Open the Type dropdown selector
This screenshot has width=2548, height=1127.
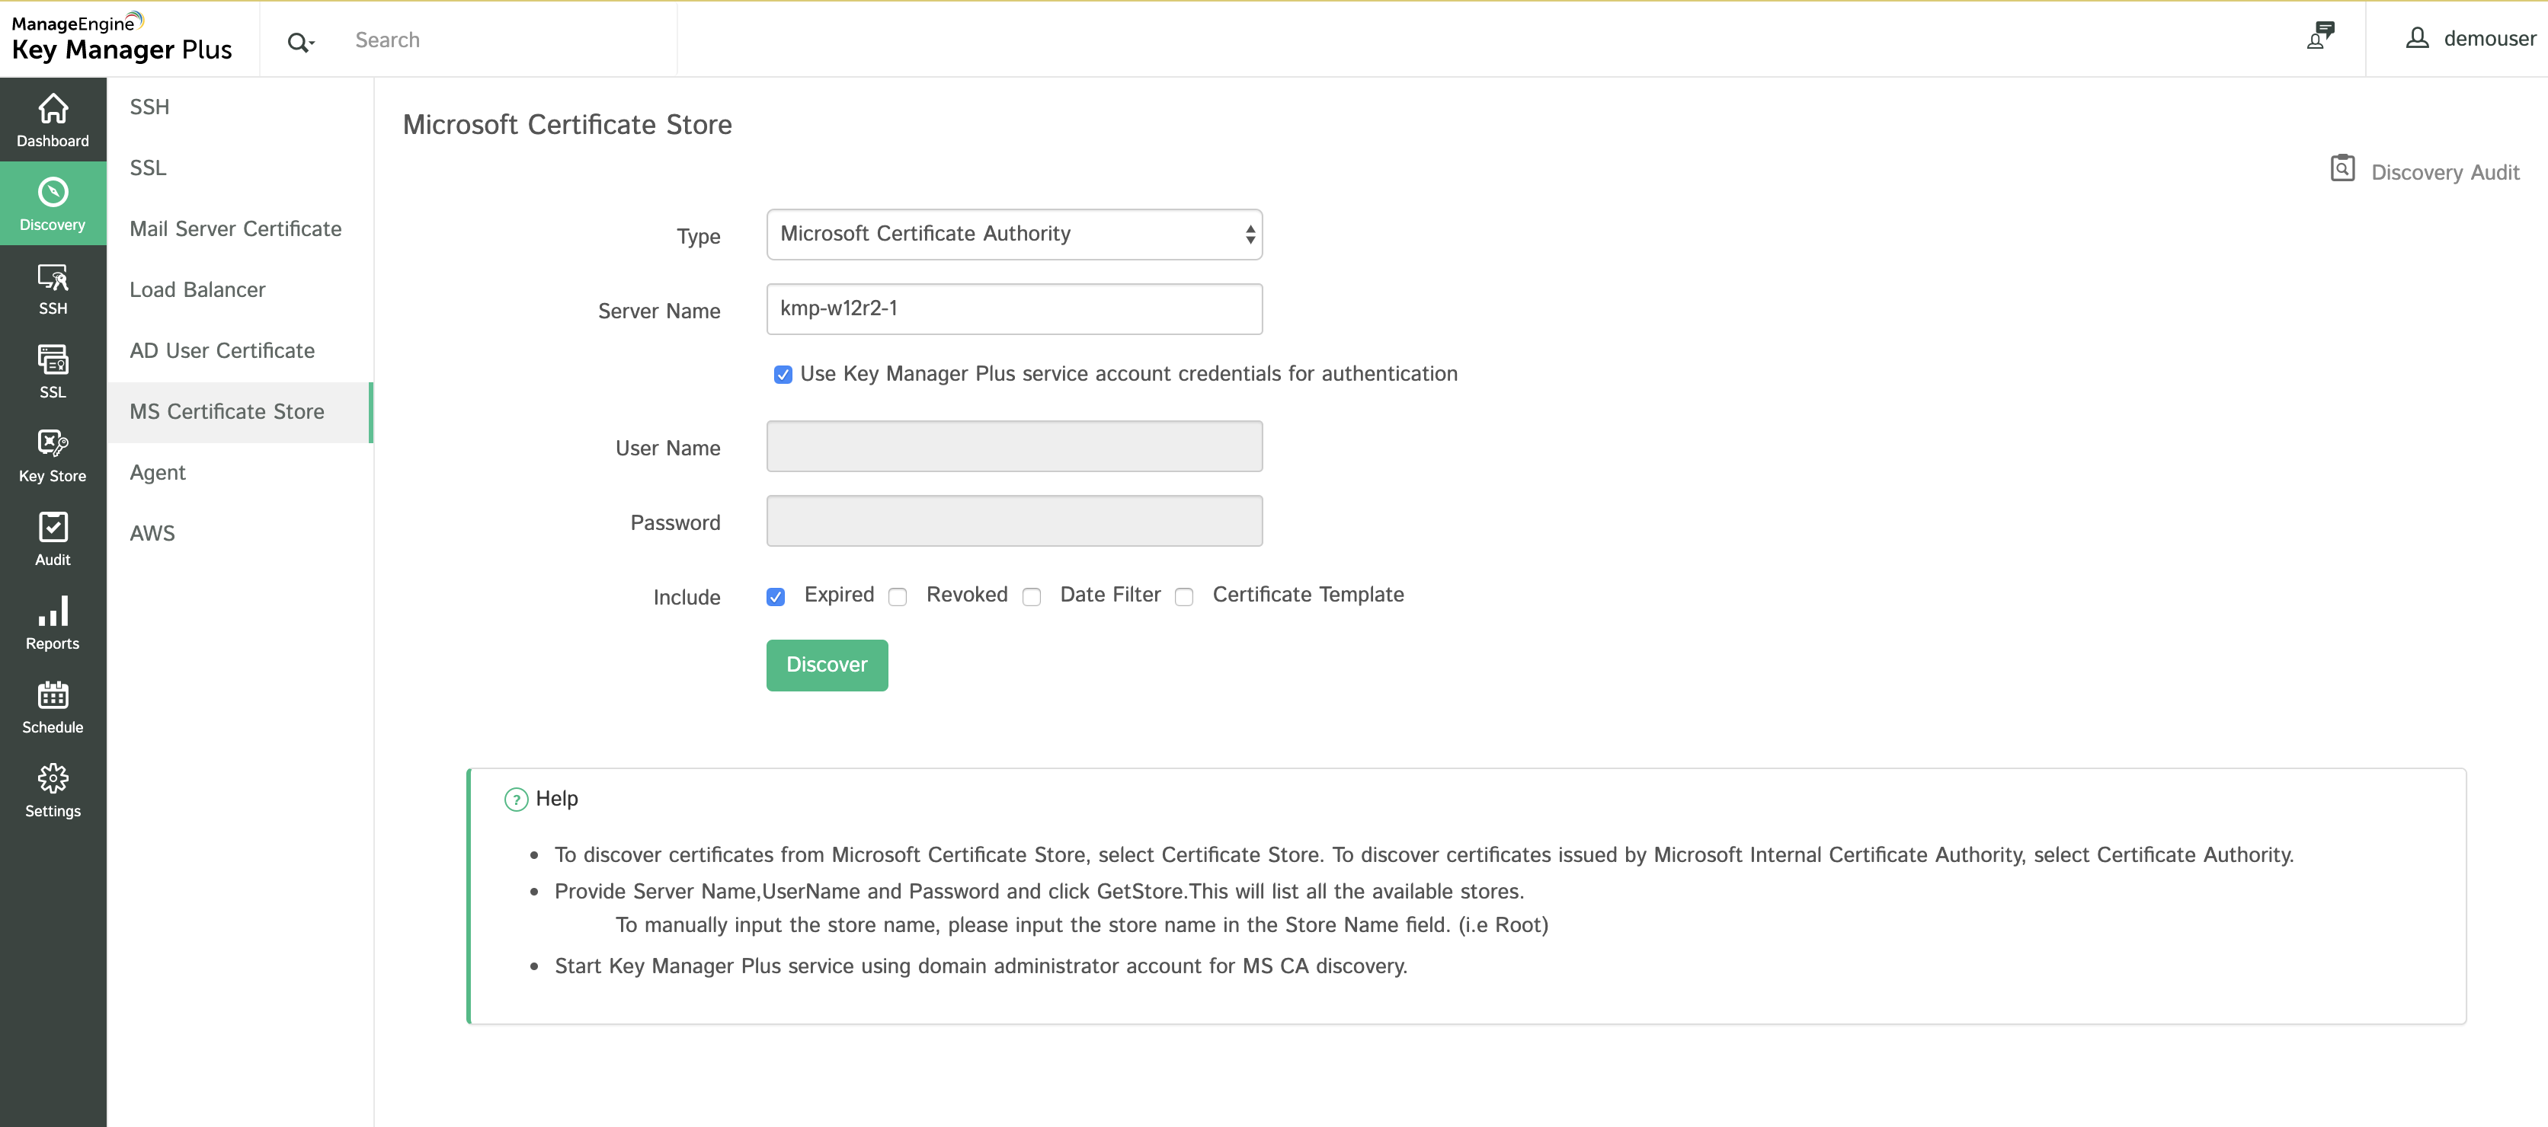[x=1014, y=235]
